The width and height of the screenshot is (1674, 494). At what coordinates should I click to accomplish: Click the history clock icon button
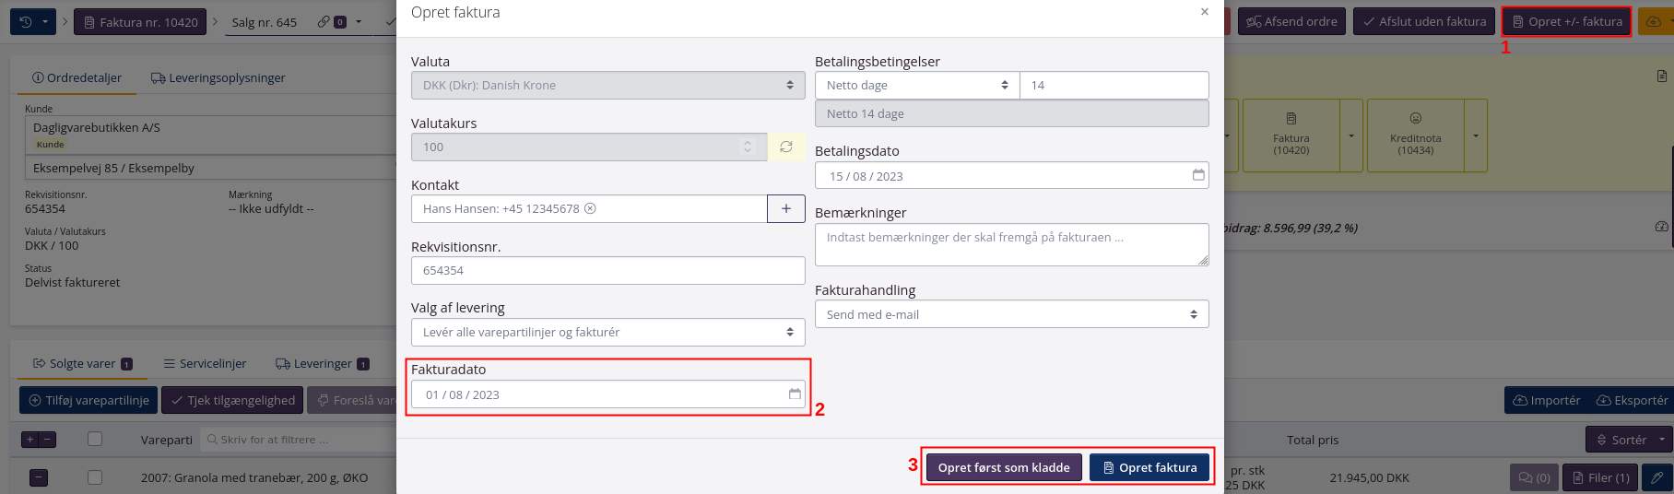pyautogui.click(x=26, y=22)
